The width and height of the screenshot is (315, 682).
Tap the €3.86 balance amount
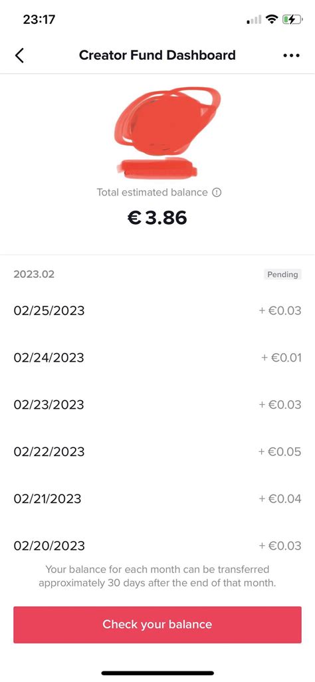click(157, 218)
